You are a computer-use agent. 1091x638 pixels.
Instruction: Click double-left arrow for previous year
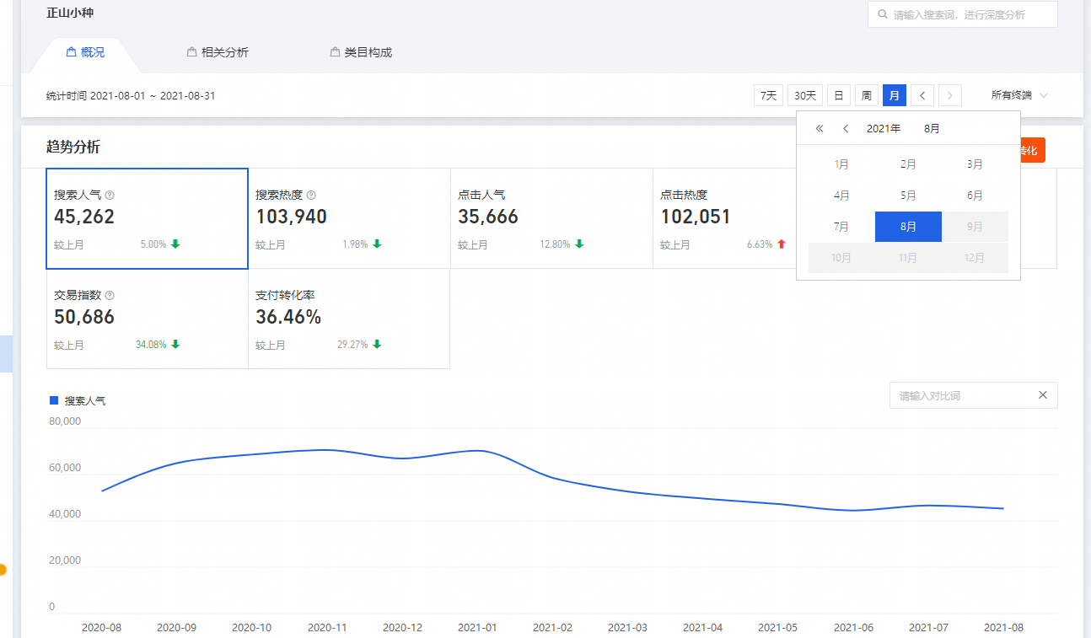pyautogui.click(x=820, y=129)
